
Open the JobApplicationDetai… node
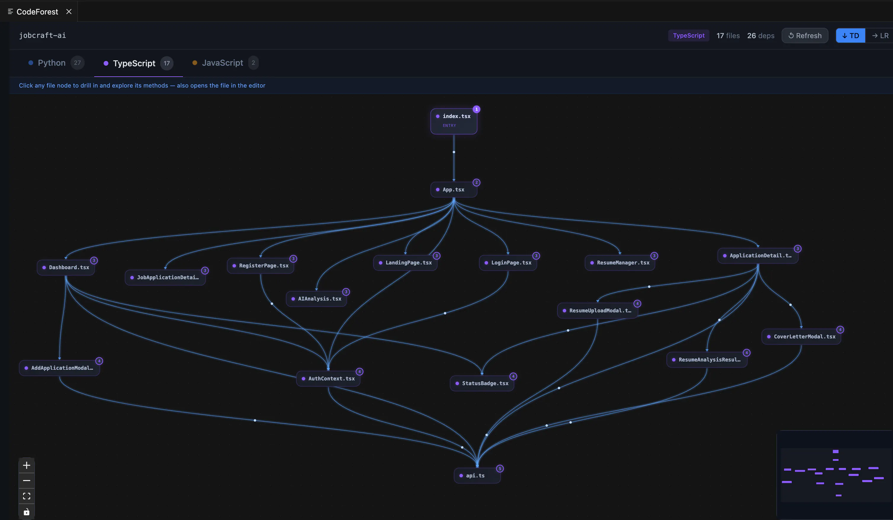pos(165,277)
